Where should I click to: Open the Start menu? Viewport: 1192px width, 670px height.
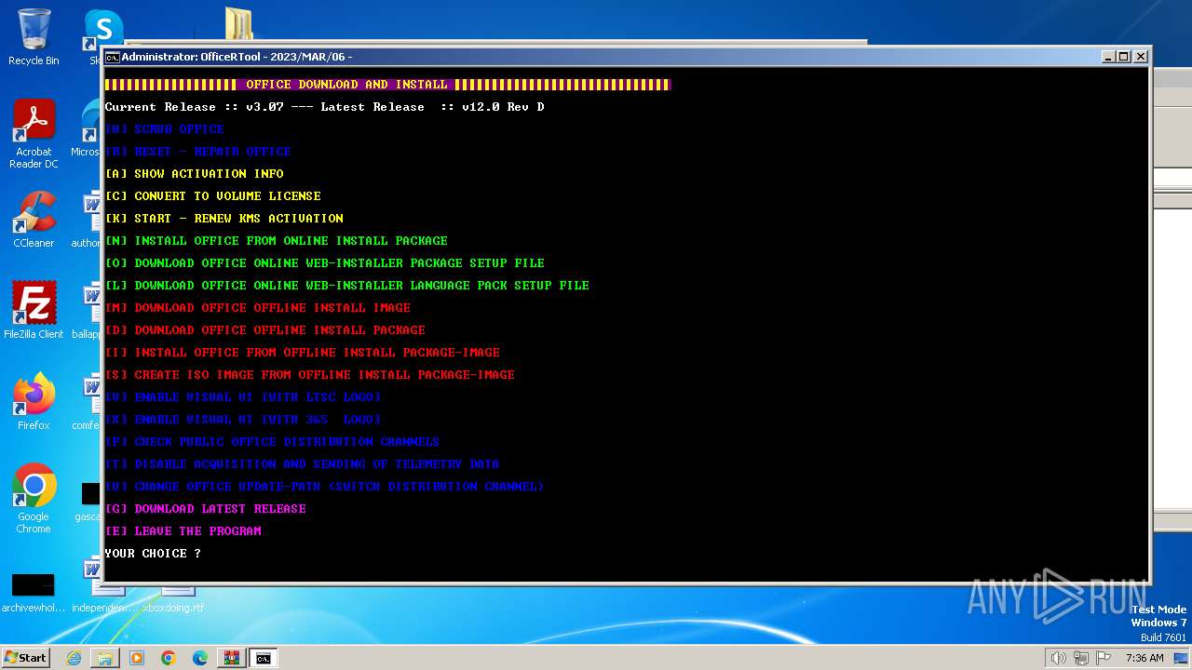(25, 657)
